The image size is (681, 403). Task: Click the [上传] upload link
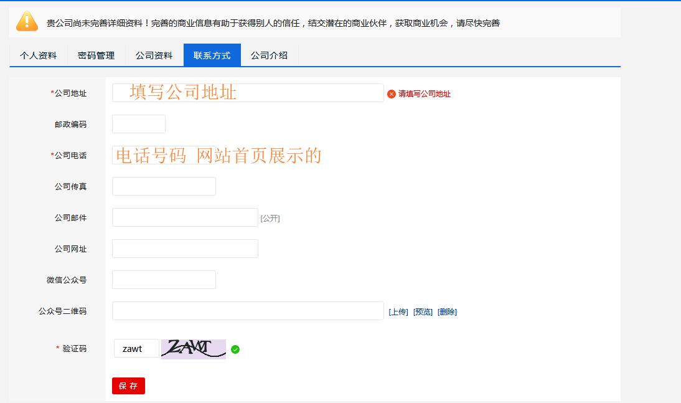click(398, 311)
